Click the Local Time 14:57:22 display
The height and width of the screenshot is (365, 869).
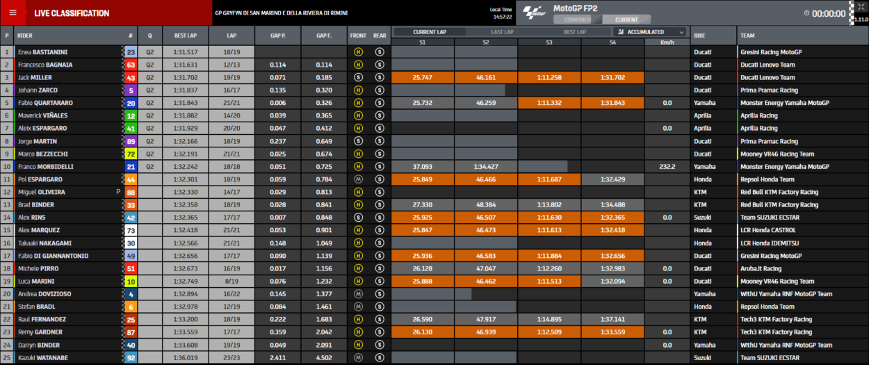[x=501, y=13]
